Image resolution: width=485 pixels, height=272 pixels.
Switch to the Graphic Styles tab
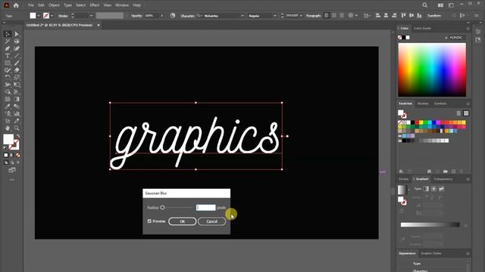pos(431,254)
